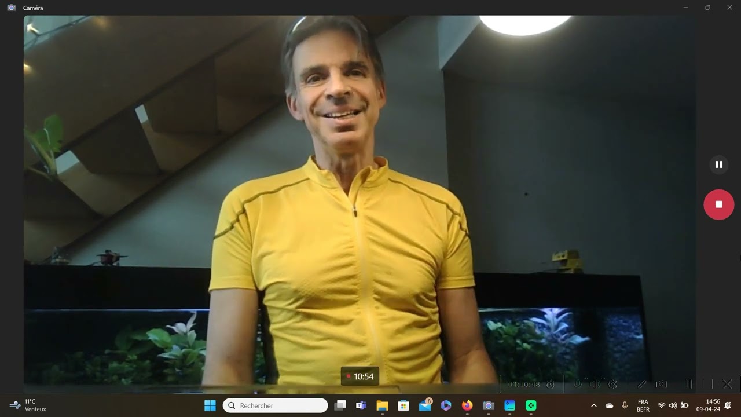Open the recorder overlay settings gear
The image size is (741, 417).
pos(612,384)
